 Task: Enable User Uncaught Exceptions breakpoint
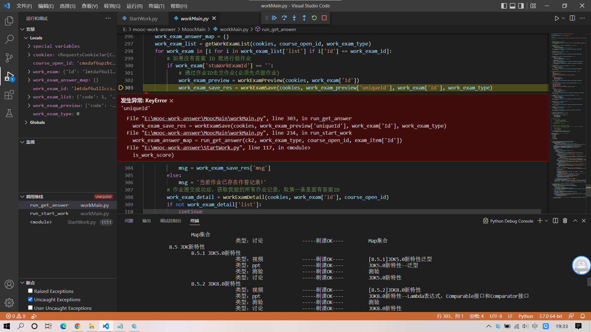[x=30, y=307]
